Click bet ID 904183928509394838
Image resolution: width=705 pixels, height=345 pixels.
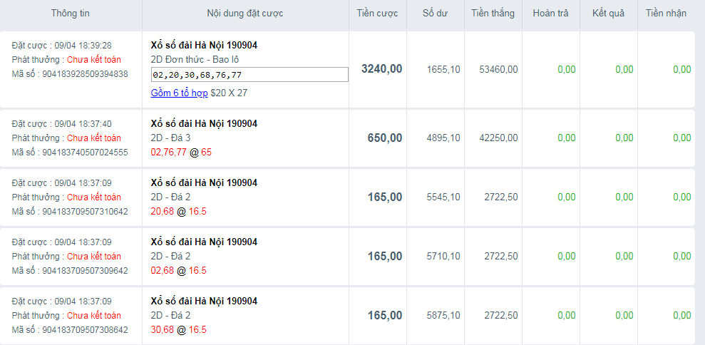pyautogui.click(x=86, y=73)
